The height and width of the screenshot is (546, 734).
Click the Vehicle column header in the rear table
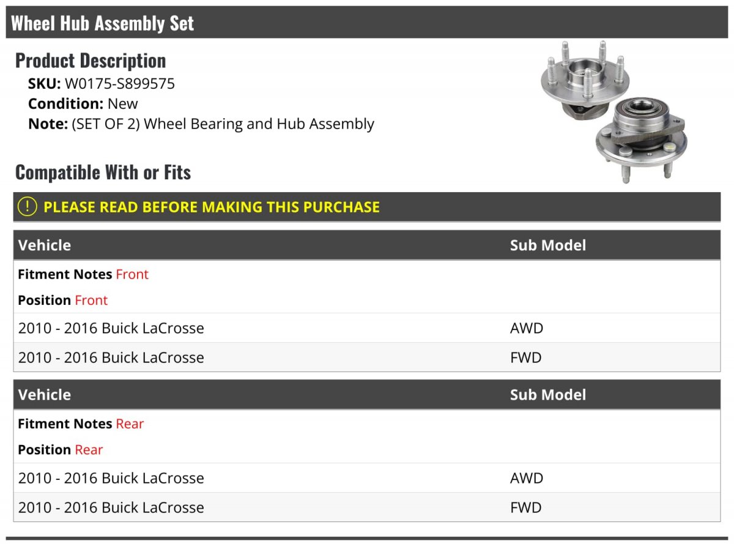click(45, 395)
